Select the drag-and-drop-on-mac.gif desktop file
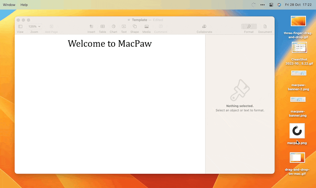This screenshot has height=188, width=316. pos(297,157)
